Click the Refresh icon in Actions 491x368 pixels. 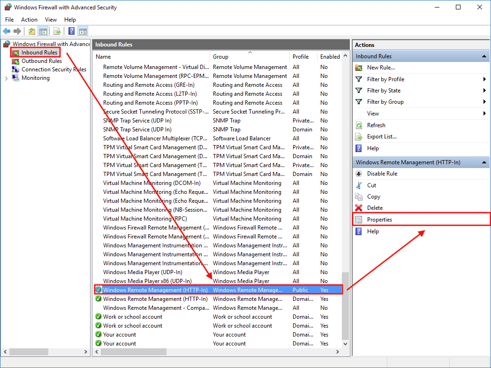click(359, 125)
